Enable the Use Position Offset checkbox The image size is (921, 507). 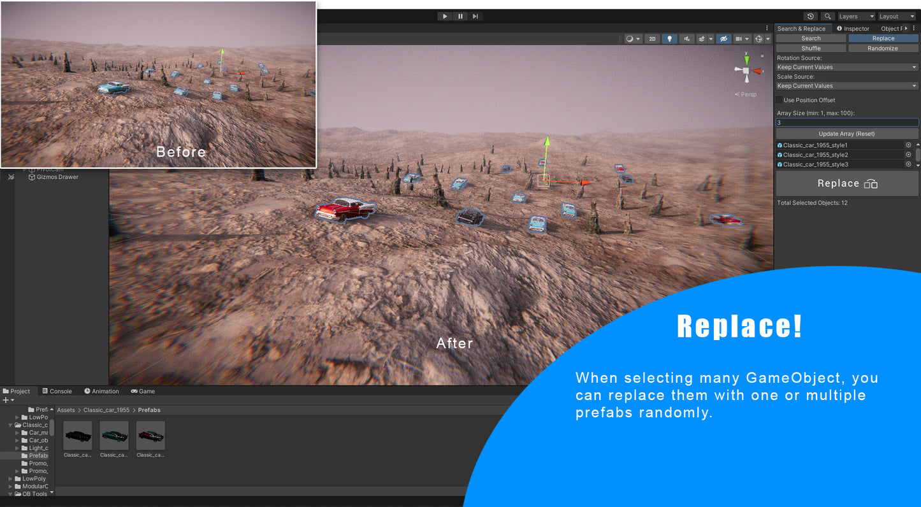[779, 100]
